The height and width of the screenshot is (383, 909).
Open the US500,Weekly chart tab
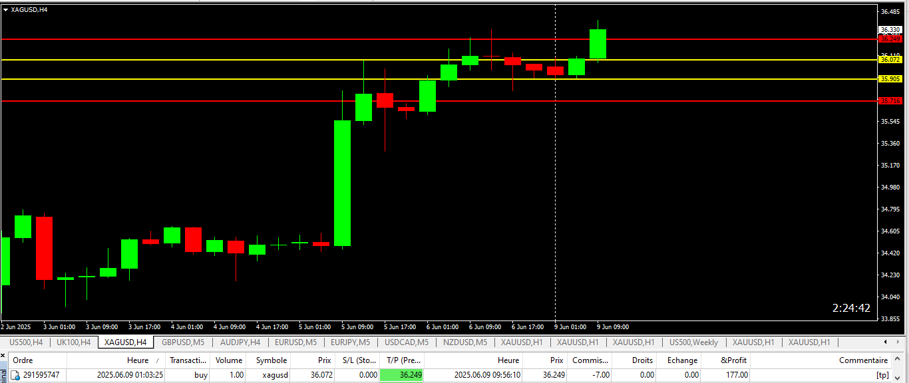693,342
